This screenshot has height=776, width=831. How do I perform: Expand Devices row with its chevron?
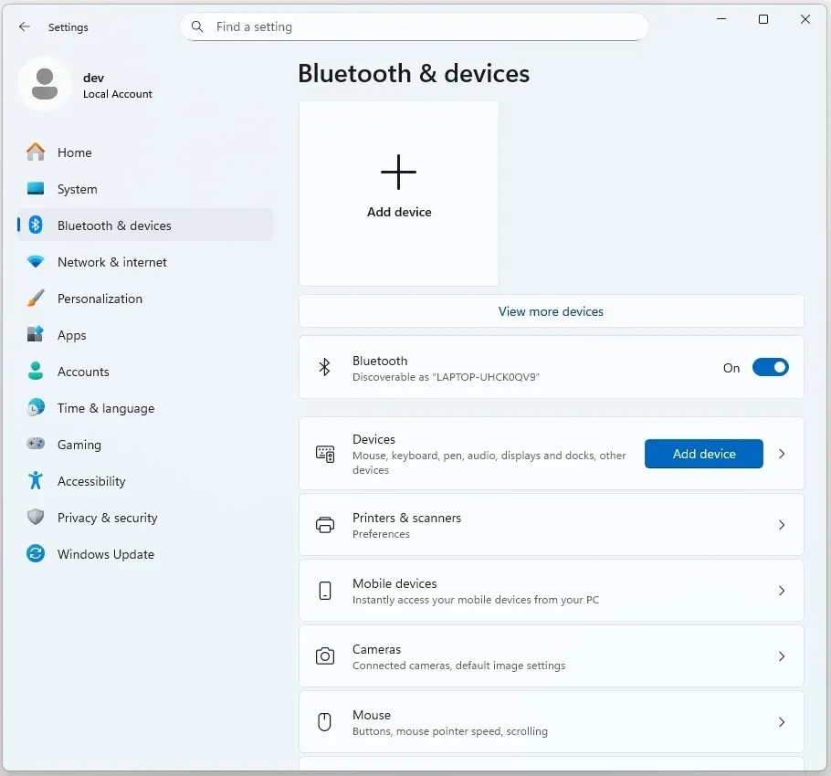click(782, 454)
